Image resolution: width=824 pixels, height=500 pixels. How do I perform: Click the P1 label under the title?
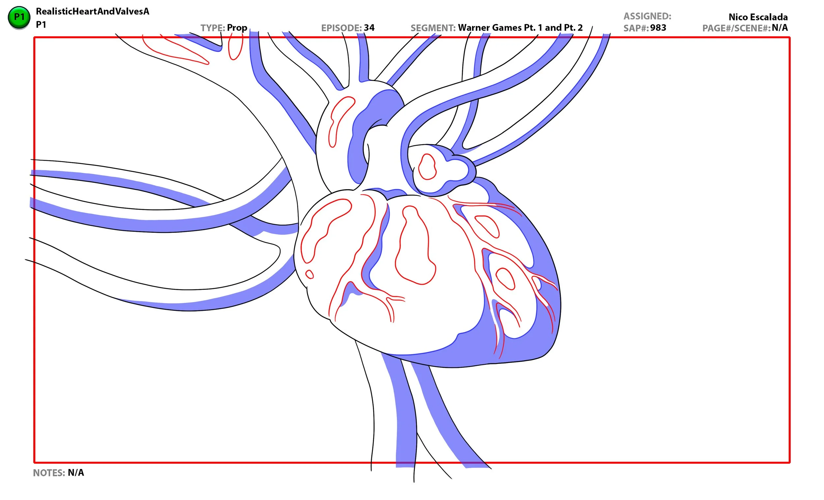[x=41, y=25]
